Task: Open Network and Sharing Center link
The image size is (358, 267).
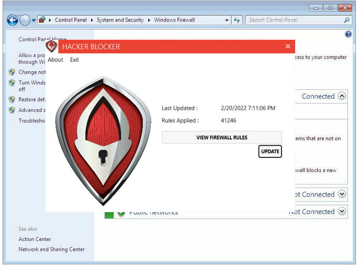Action: (52, 249)
